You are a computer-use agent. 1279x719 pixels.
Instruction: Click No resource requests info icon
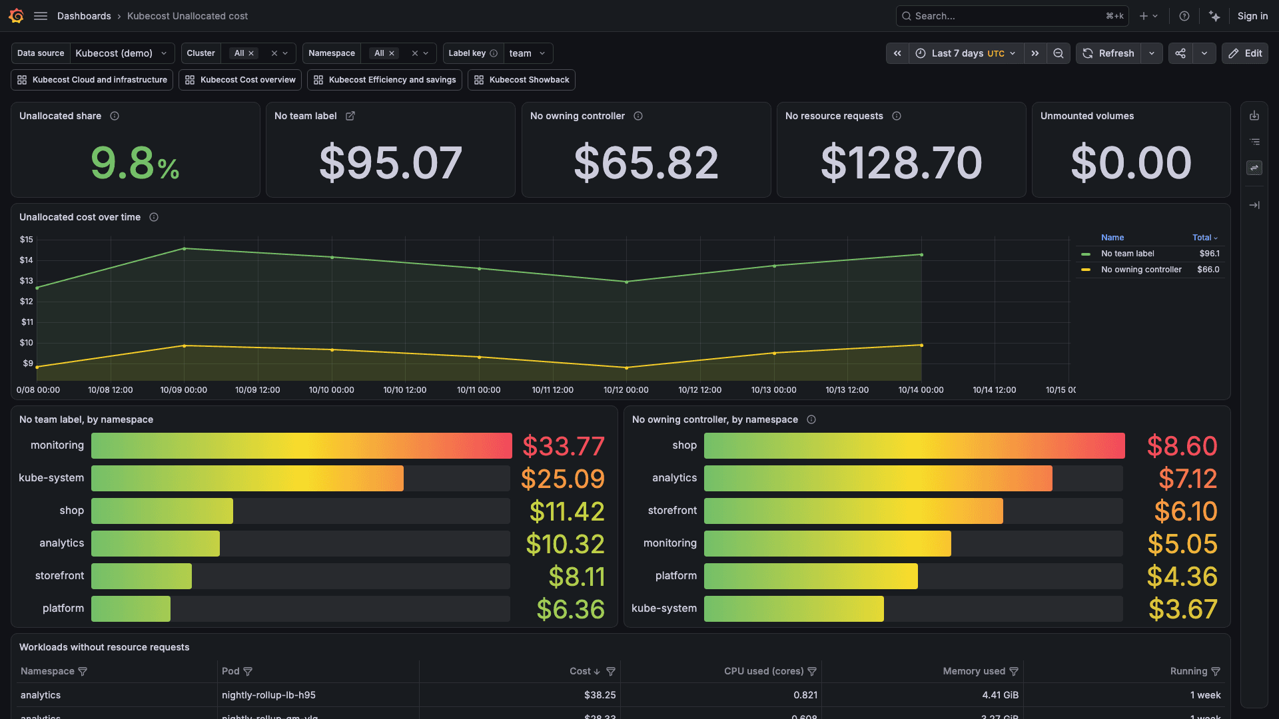point(897,116)
